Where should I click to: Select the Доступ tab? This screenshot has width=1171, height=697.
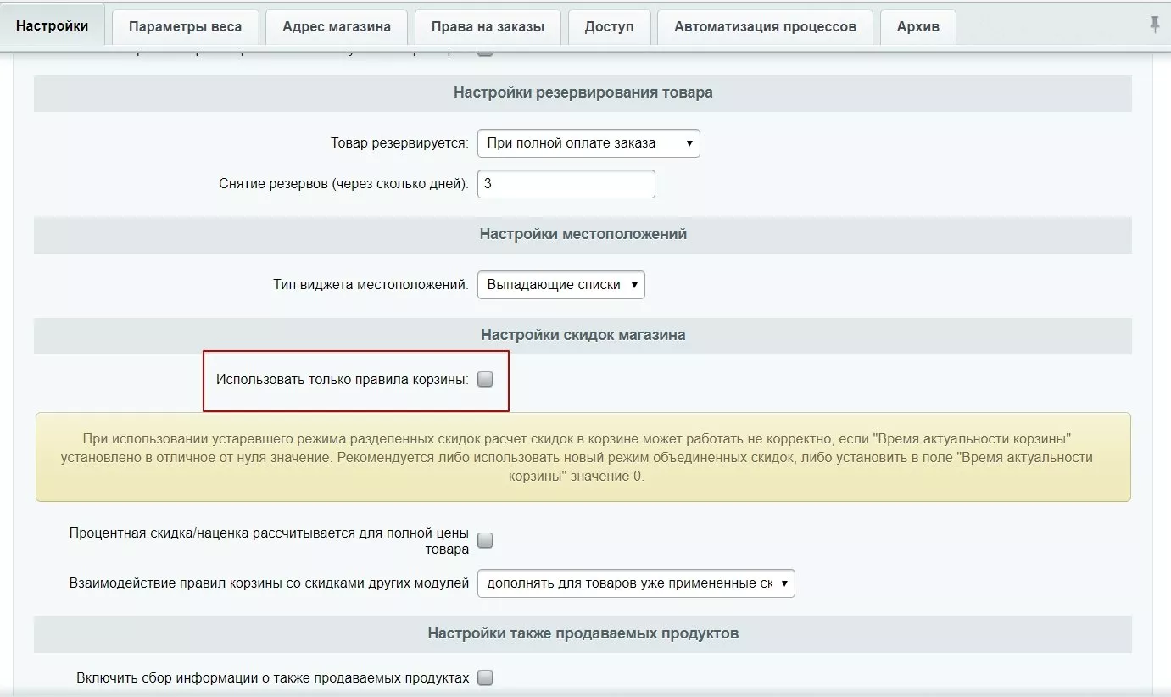(609, 26)
